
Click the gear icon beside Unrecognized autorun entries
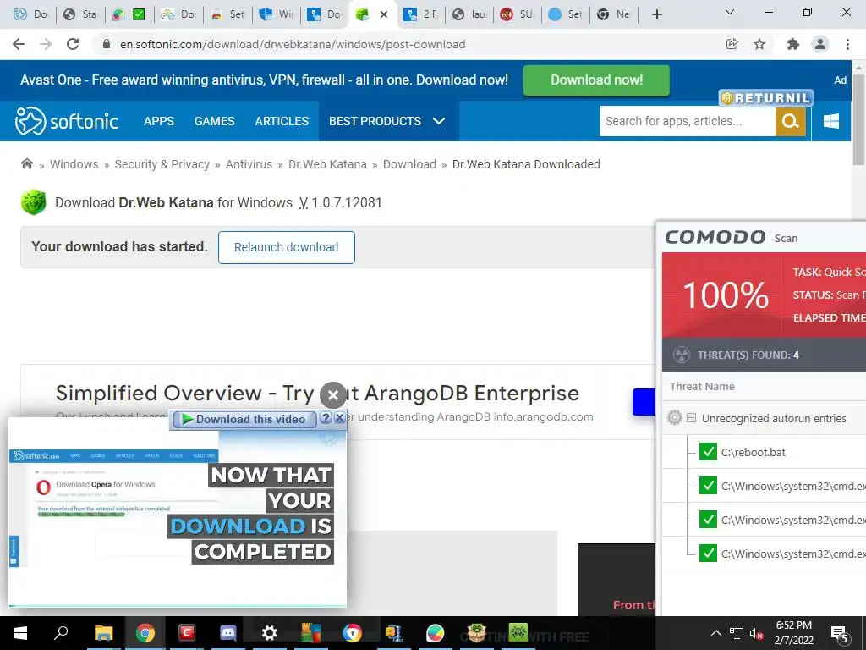(x=674, y=417)
